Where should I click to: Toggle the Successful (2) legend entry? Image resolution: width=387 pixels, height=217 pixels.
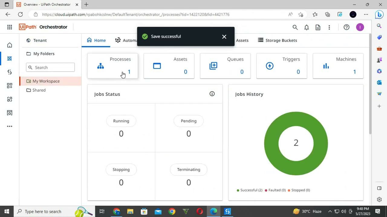[x=249, y=190]
